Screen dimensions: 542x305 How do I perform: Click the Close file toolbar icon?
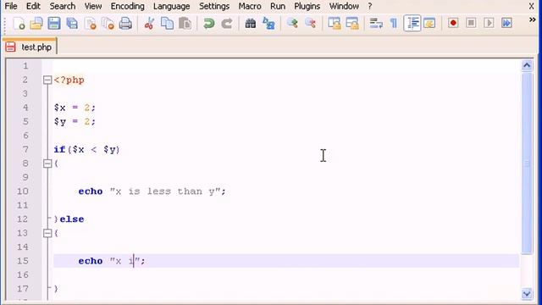tap(90, 24)
